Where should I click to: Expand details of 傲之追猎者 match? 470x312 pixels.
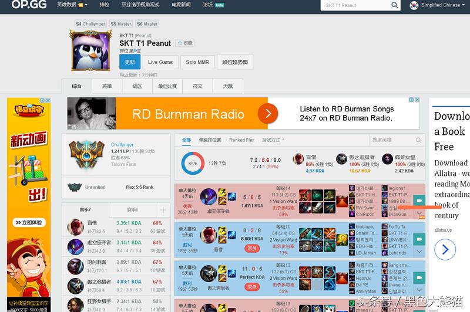tap(419, 290)
